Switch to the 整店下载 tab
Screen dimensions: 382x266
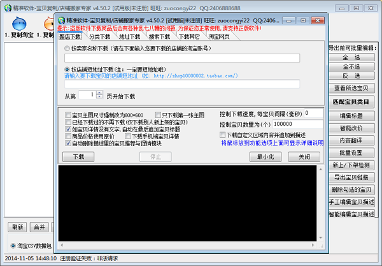point(70,36)
